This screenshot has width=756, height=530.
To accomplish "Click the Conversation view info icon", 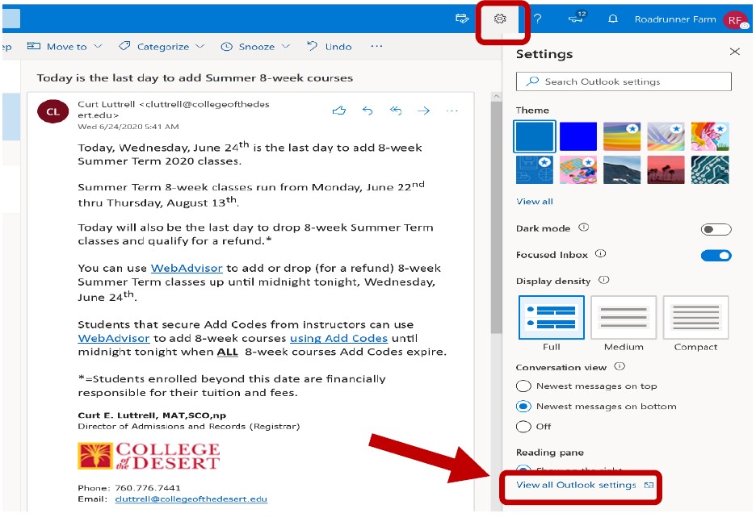I will click(619, 366).
